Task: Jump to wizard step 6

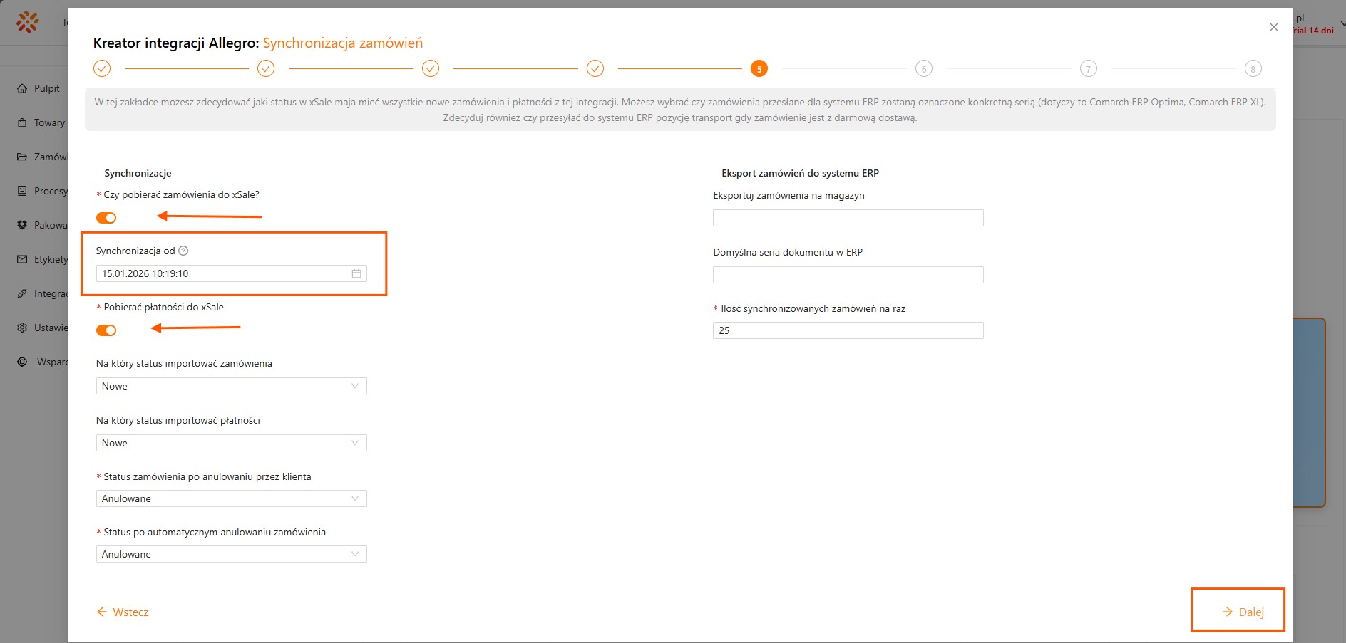Action: (923, 69)
